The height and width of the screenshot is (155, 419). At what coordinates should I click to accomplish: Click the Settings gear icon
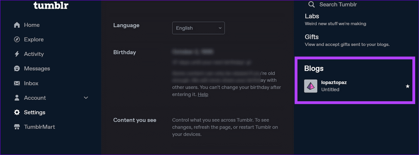point(17,112)
